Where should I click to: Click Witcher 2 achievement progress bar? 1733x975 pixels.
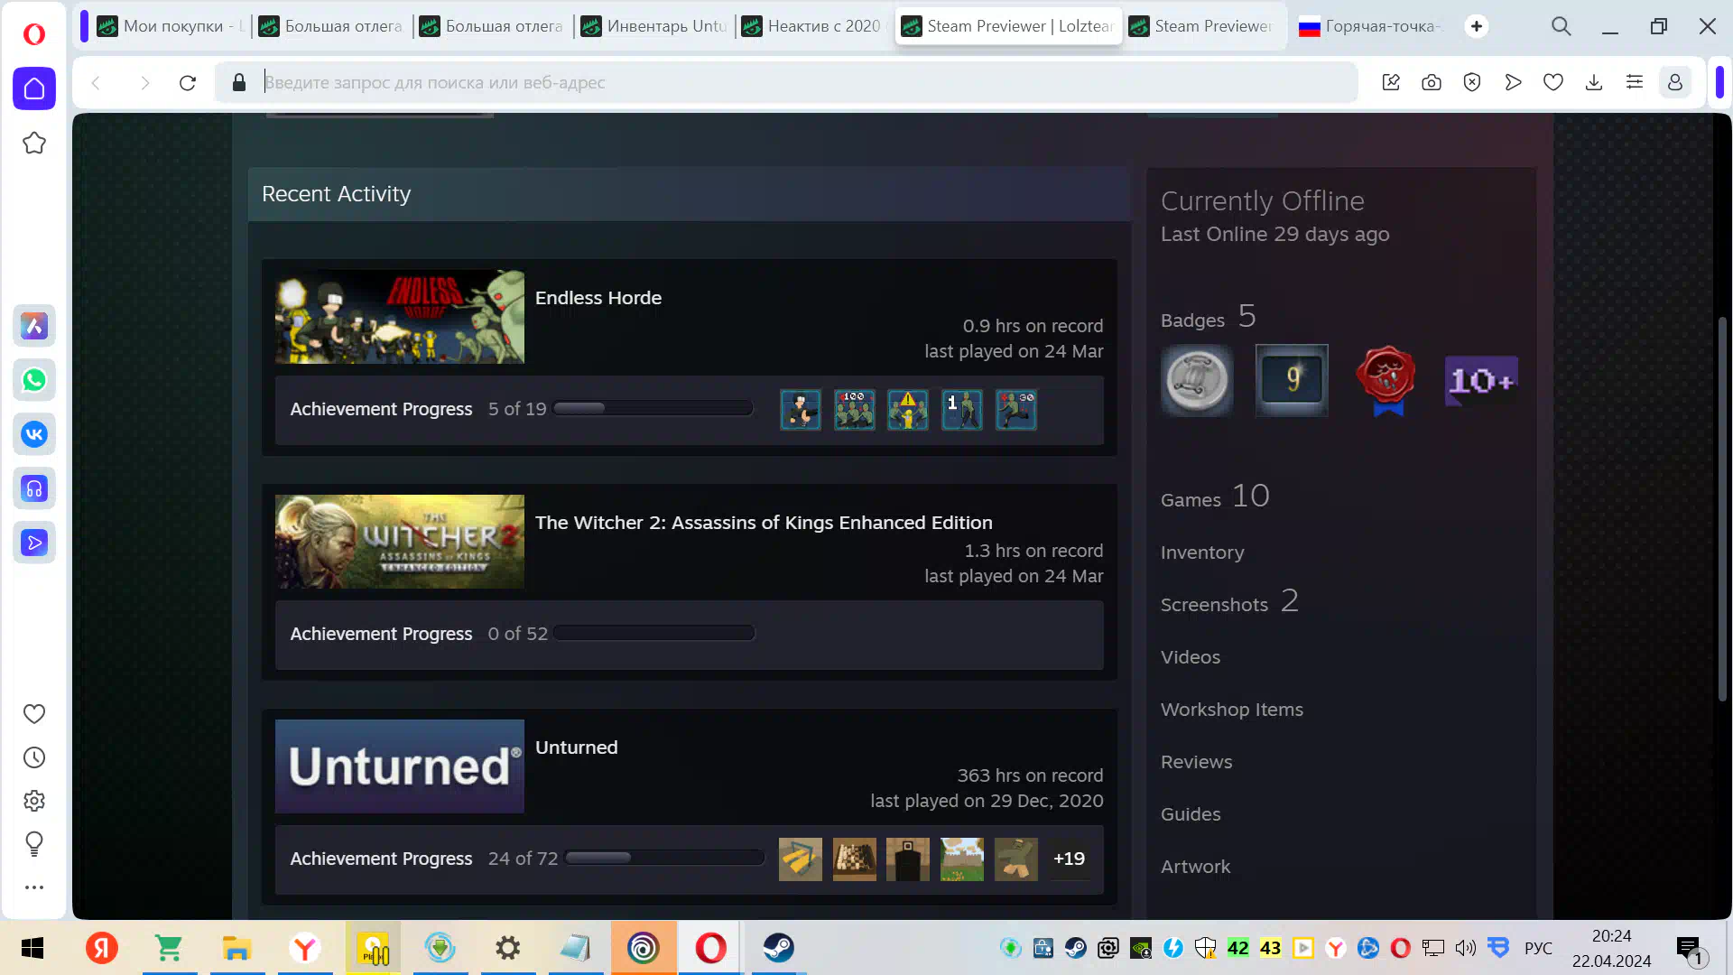click(654, 633)
